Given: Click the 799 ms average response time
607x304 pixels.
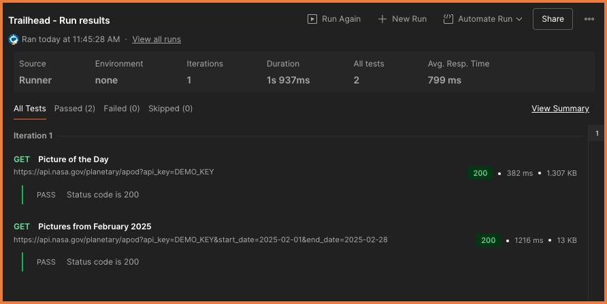Looking at the screenshot, I should (444, 80).
